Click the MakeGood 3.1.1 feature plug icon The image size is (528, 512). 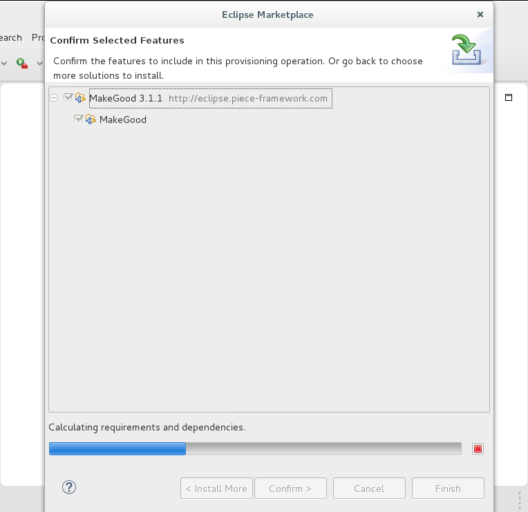click(80, 98)
